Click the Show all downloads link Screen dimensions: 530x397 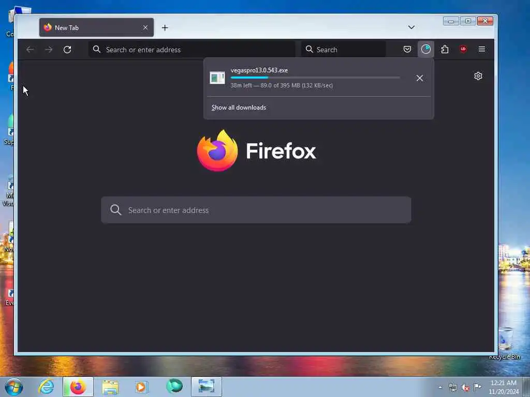coord(239,108)
